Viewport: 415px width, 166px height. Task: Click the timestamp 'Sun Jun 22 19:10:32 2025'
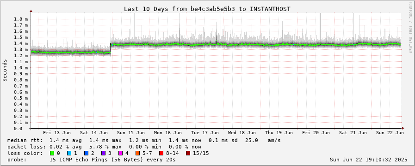(x=368, y=160)
